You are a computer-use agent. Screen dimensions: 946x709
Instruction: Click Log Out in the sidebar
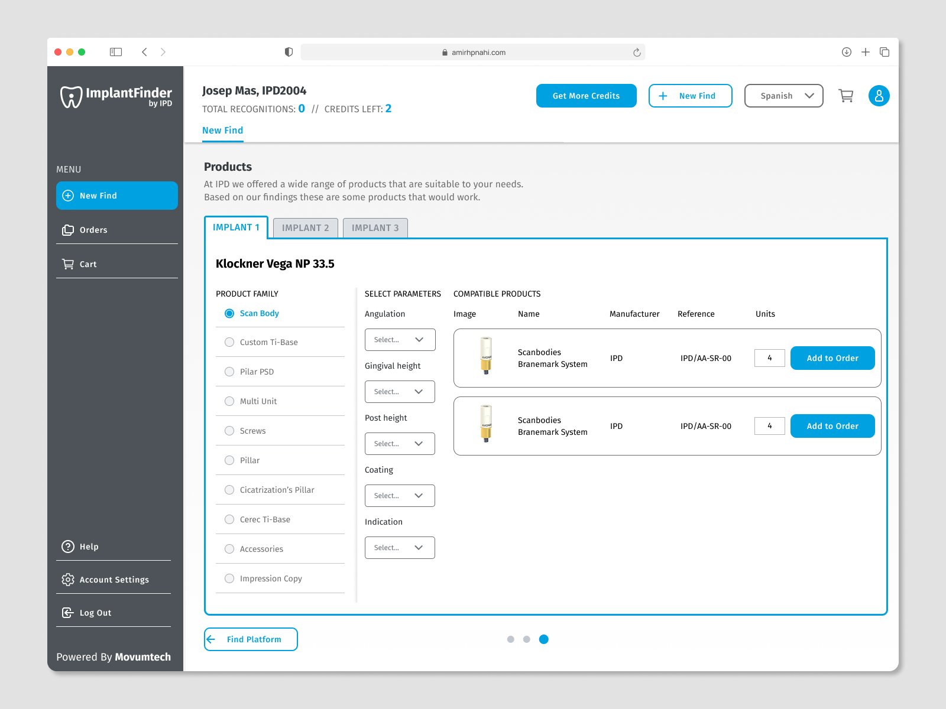click(114, 613)
